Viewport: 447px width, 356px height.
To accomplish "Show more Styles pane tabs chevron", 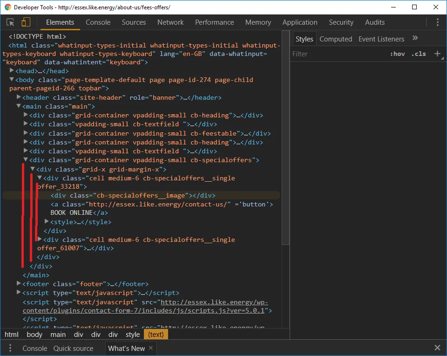I will pos(415,39).
